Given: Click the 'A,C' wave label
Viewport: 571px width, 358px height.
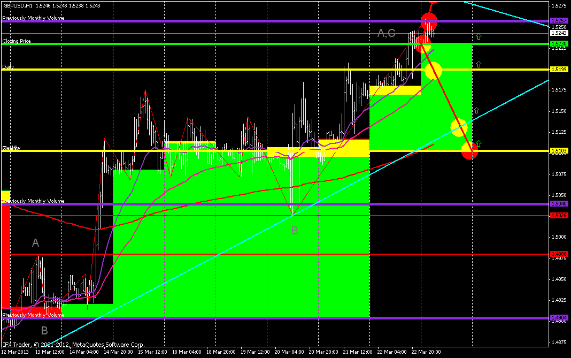Looking at the screenshot, I should [x=387, y=33].
